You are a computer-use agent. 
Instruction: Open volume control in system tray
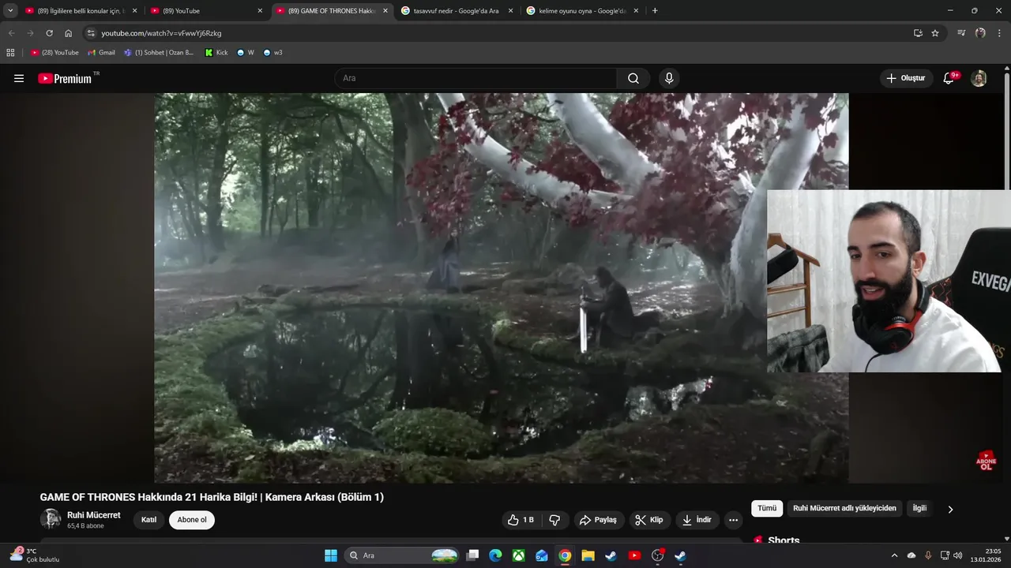[958, 555]
